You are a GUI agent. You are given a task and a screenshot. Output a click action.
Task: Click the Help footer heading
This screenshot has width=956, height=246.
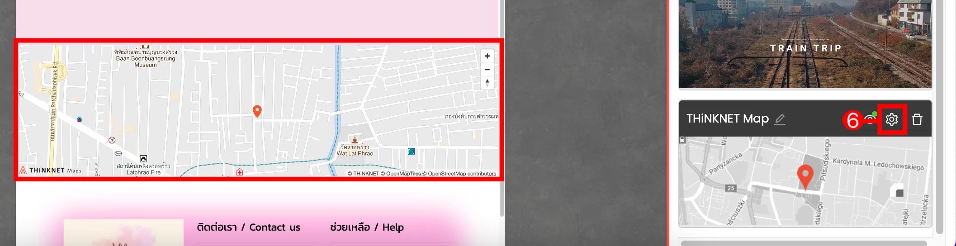click(367, 227)
